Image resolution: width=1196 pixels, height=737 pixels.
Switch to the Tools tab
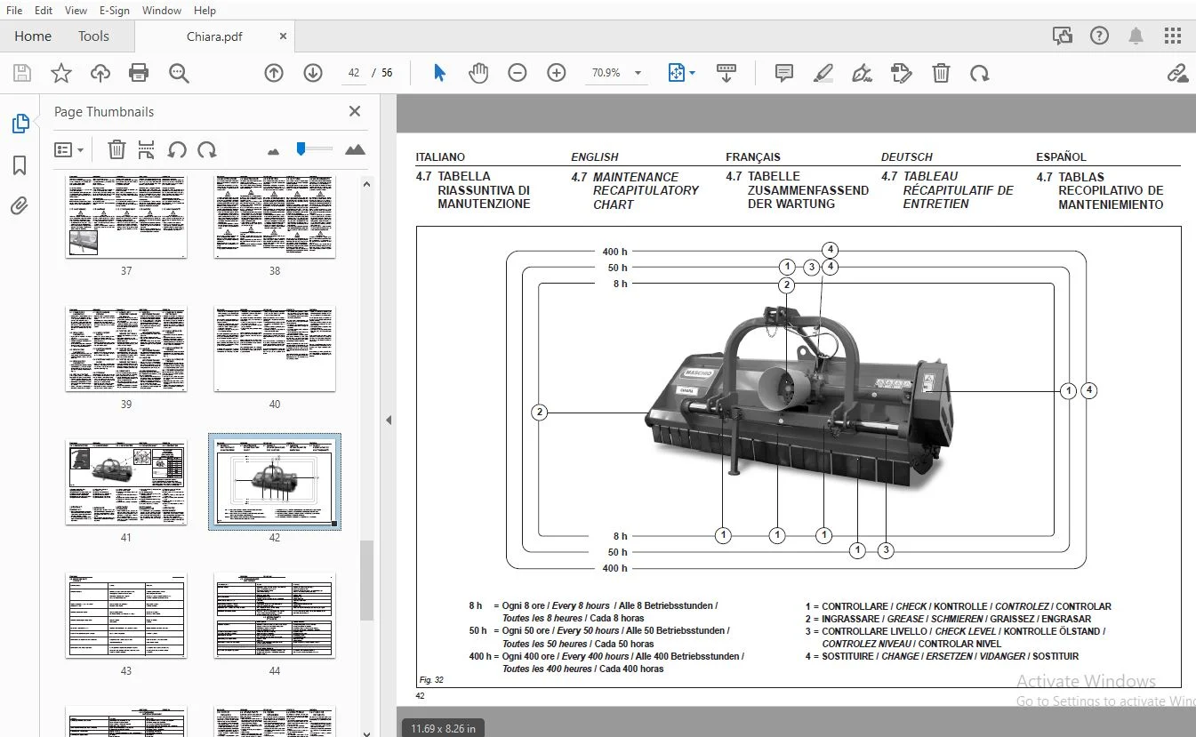point(93,36)
